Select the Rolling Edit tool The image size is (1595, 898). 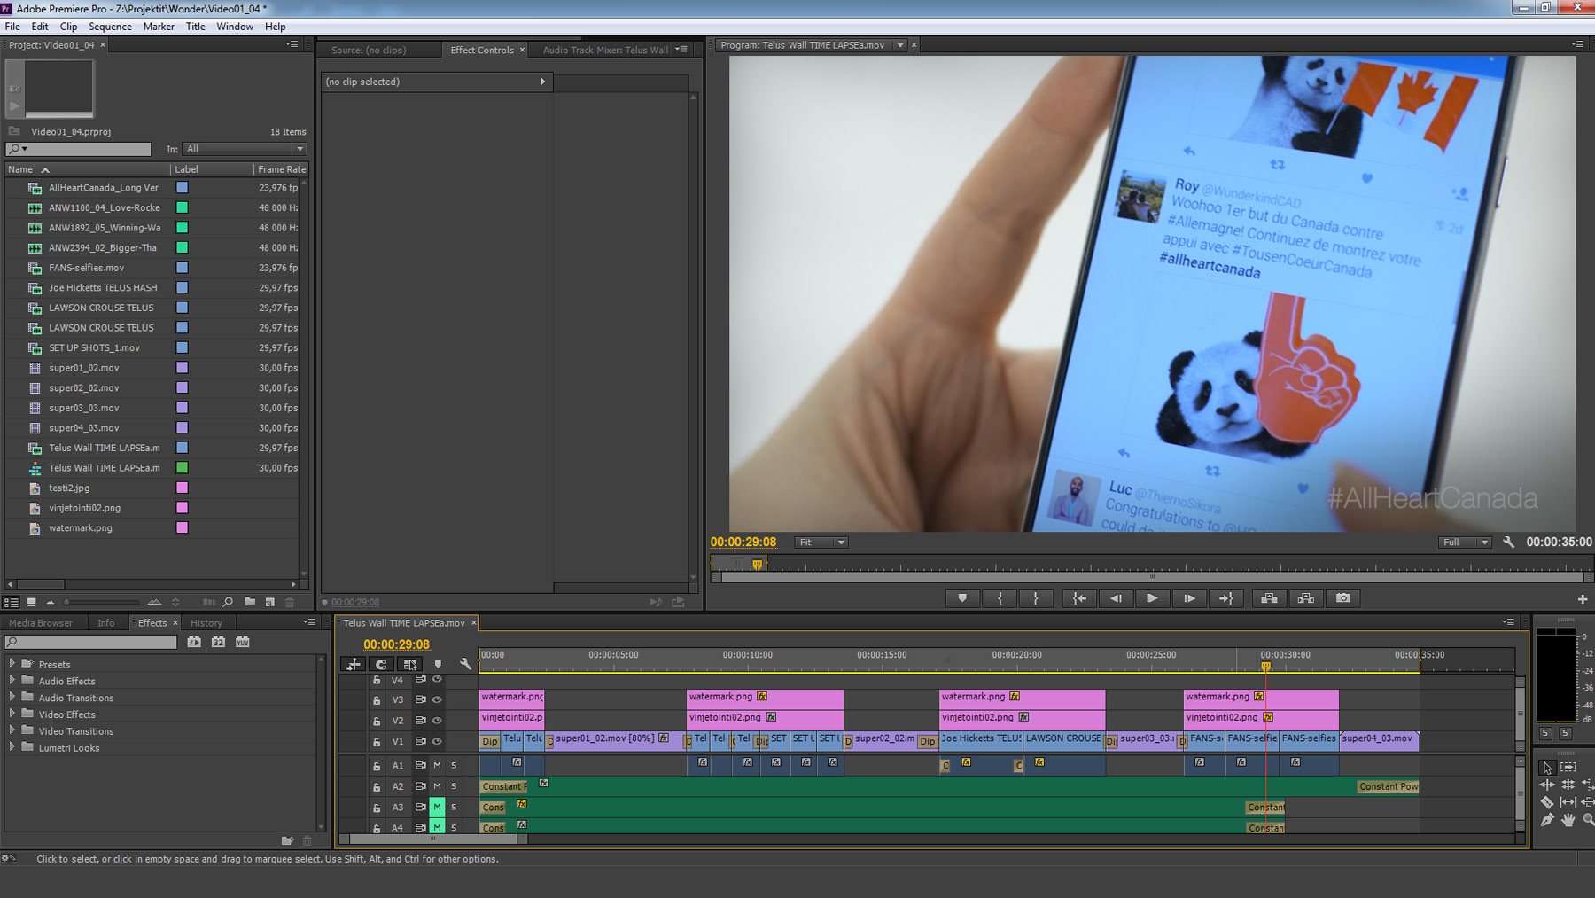pos(1568,785)
